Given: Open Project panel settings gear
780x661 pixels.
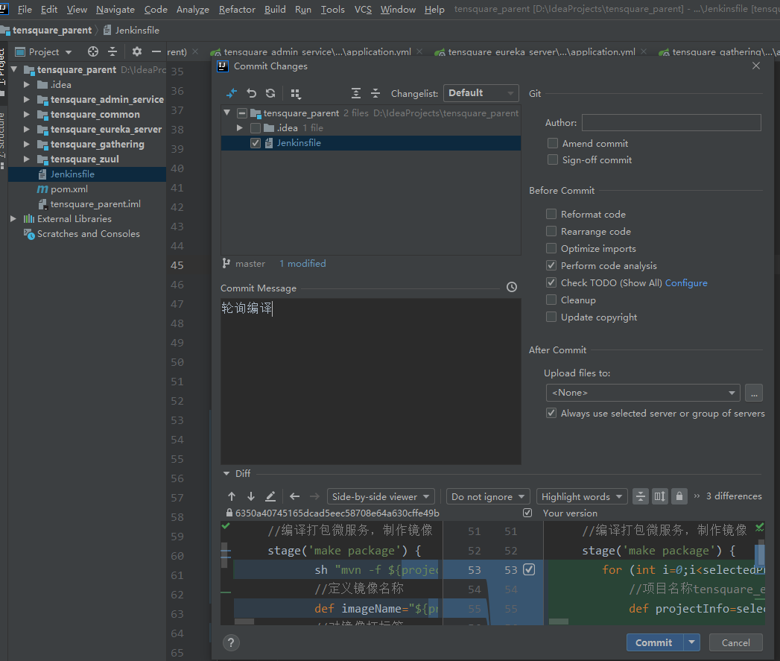Looking at the screenshot, I should tap(137, 51).
